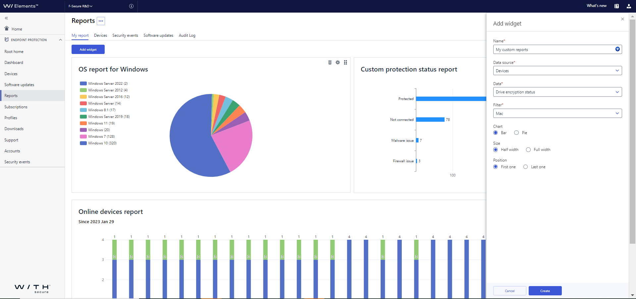This screenshot has width=636, height=299.
Task: Click the Endpoint Protection shield icon
Action: click(7, 40)
